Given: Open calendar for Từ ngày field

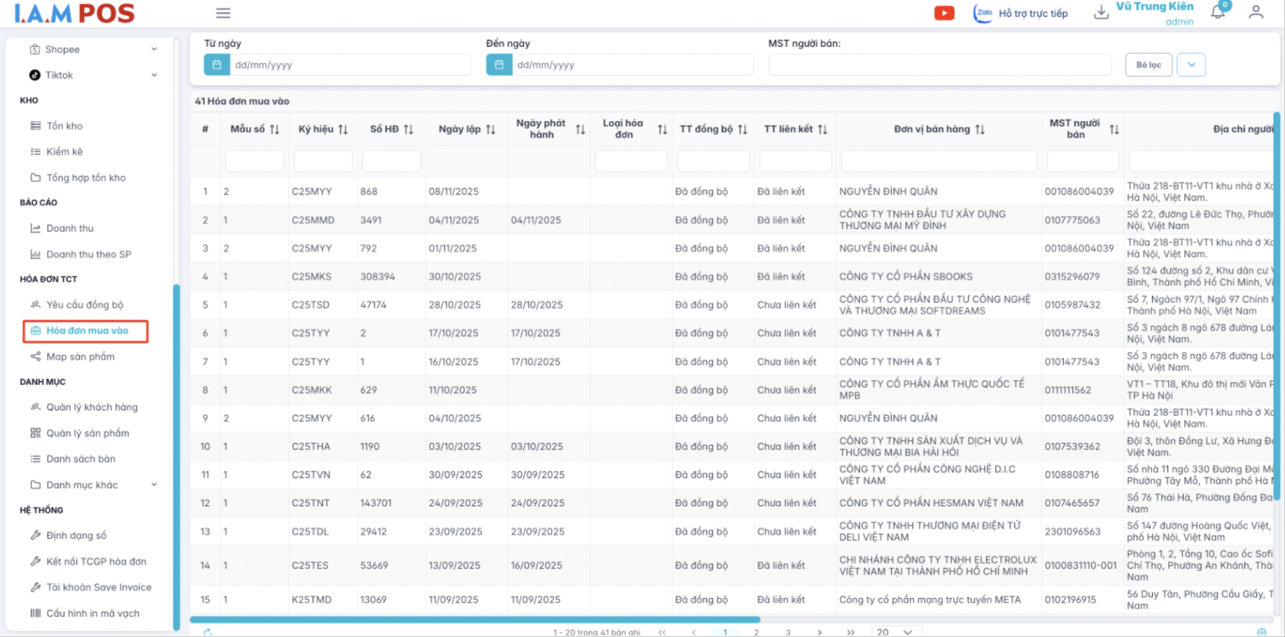Looking at the screenshot, I should point(217,65).
